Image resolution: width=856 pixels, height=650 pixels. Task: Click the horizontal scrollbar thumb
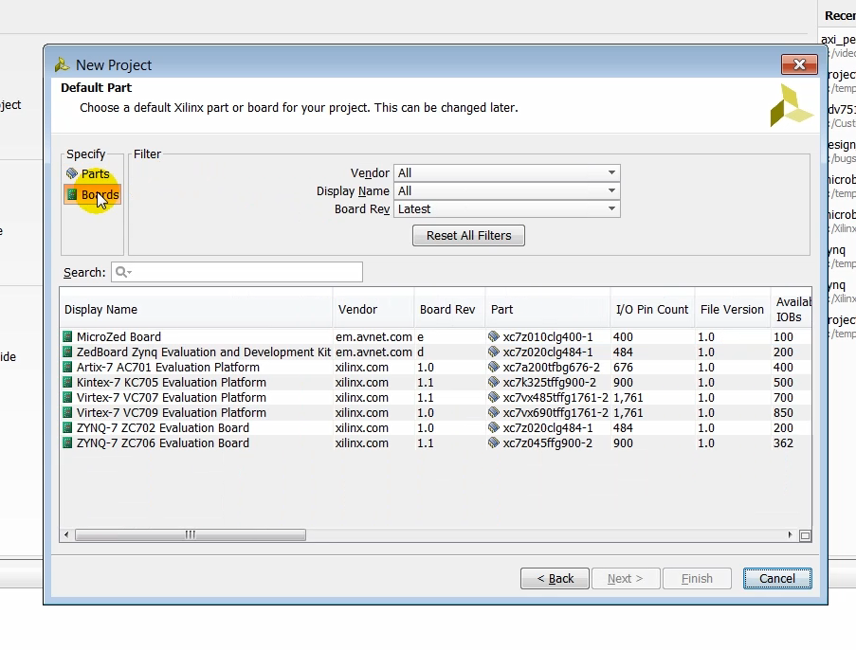(x=190, y=535)
